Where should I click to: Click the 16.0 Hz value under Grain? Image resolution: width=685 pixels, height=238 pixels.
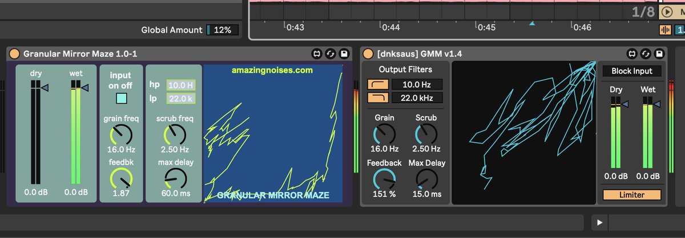click(384, 149)
